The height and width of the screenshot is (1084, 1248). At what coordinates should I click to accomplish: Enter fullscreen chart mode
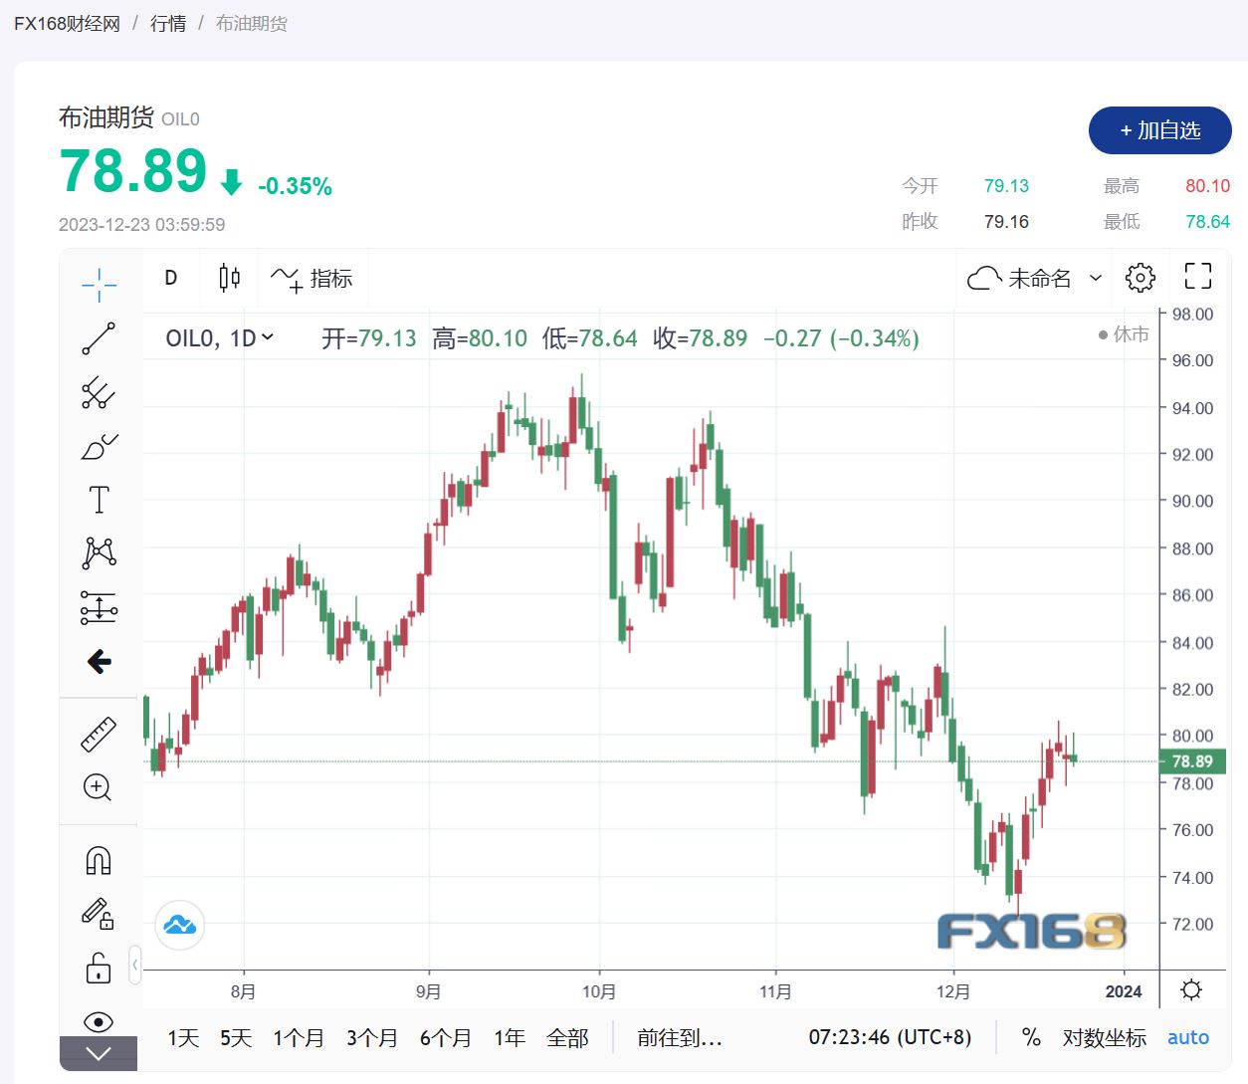[x=1197, y=277]
